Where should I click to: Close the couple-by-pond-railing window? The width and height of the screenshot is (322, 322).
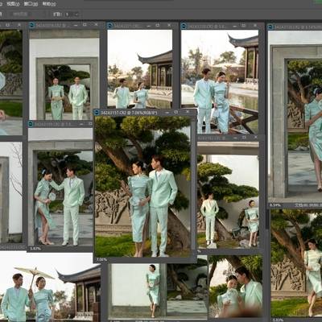click(x=254, y=26)
